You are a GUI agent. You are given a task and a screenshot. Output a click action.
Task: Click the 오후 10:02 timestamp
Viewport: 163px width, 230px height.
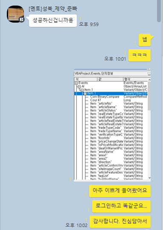pyautogui.click(x=76, y=225)
